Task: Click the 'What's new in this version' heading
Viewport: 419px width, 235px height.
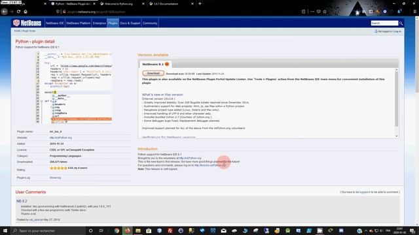Action: [x=162, y=95]
